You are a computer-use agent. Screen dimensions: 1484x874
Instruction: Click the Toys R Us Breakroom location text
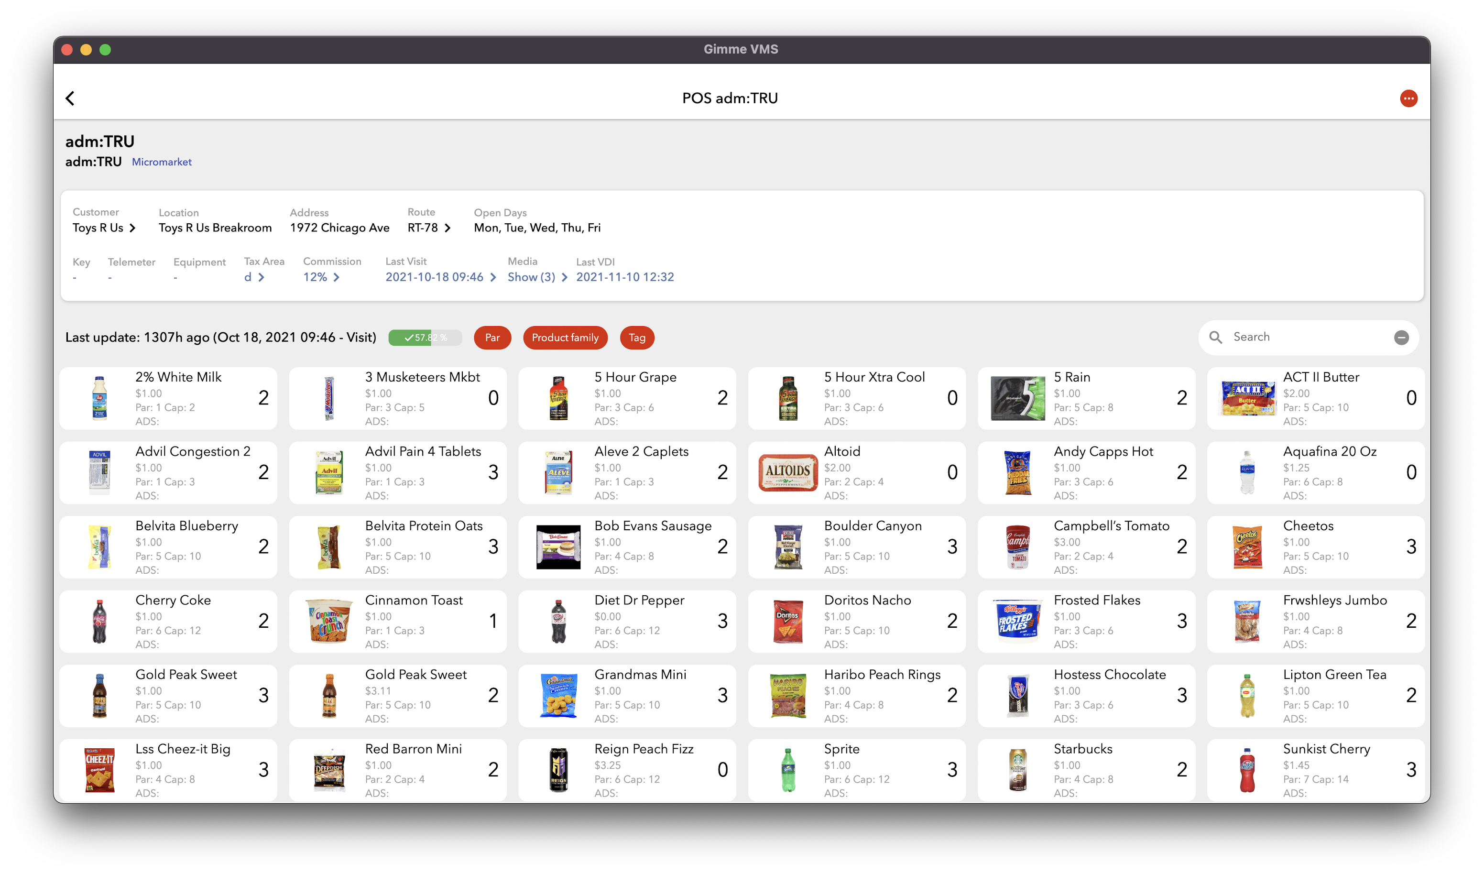(215, 228)
